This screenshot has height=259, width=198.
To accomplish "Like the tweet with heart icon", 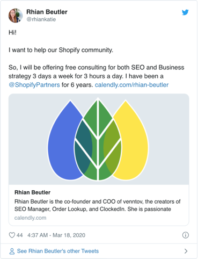I will [12, 235].
